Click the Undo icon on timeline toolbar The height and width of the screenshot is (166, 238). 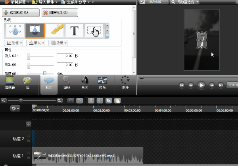point(71,100)
